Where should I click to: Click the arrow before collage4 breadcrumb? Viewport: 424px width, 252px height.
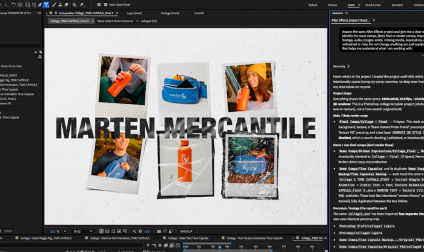click(x=137, y=21)
